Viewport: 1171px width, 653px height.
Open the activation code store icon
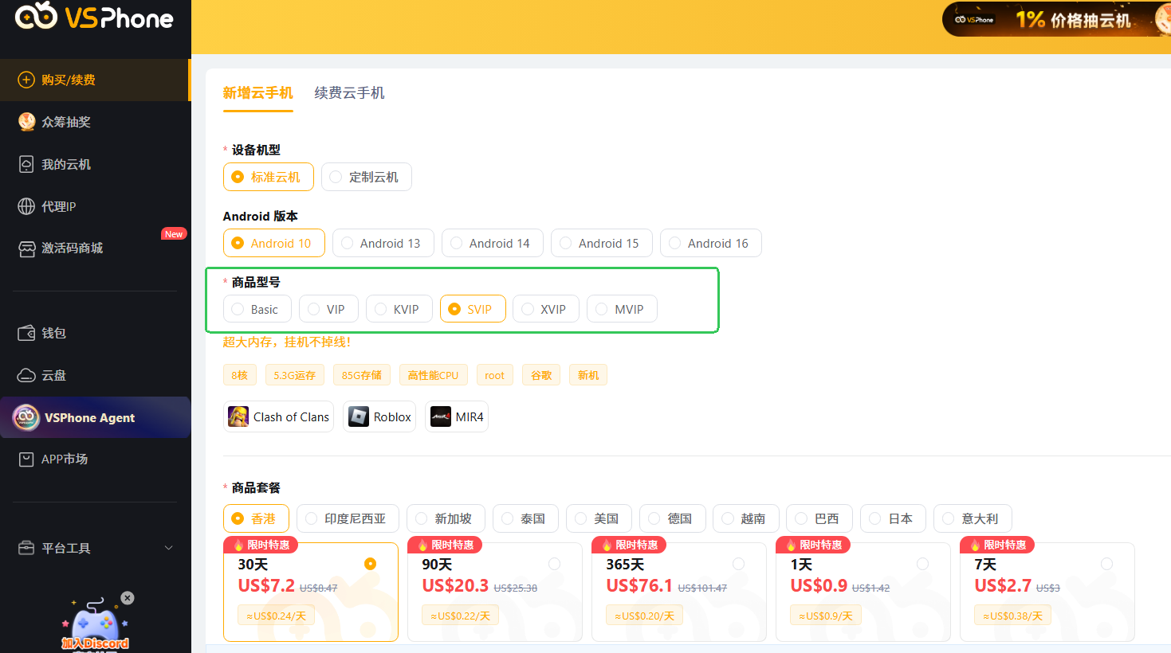coord(26,248)
